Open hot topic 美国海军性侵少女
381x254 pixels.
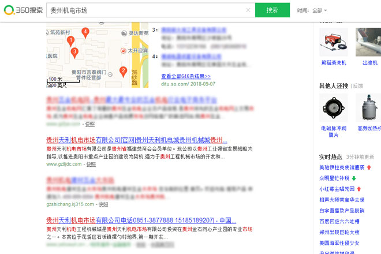(x=339, y=243)
